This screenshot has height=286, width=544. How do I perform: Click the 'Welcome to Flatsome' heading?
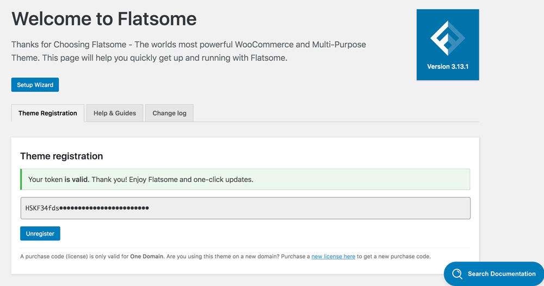[x=104, y=18]
